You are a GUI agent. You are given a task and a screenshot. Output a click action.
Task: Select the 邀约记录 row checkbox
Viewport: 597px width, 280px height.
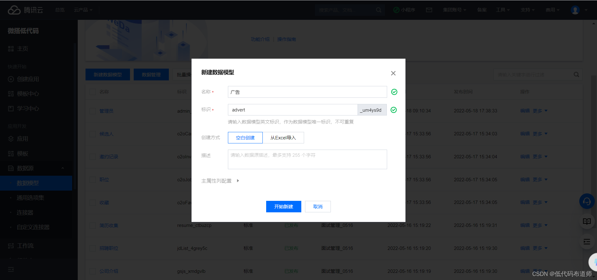coord(93,156)
